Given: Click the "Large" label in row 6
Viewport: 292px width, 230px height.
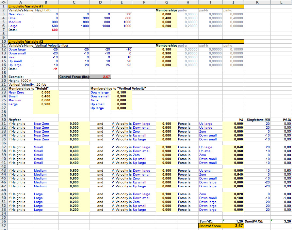Looking at the screenshot, I should pos(13,26).
